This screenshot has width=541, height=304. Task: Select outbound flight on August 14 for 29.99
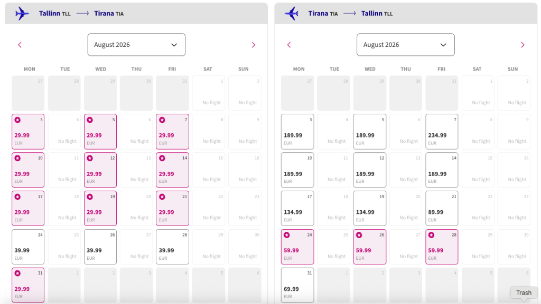pyautogui.click(x=172, y=169)
